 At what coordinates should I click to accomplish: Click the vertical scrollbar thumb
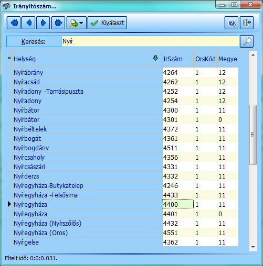pos(253,135)
